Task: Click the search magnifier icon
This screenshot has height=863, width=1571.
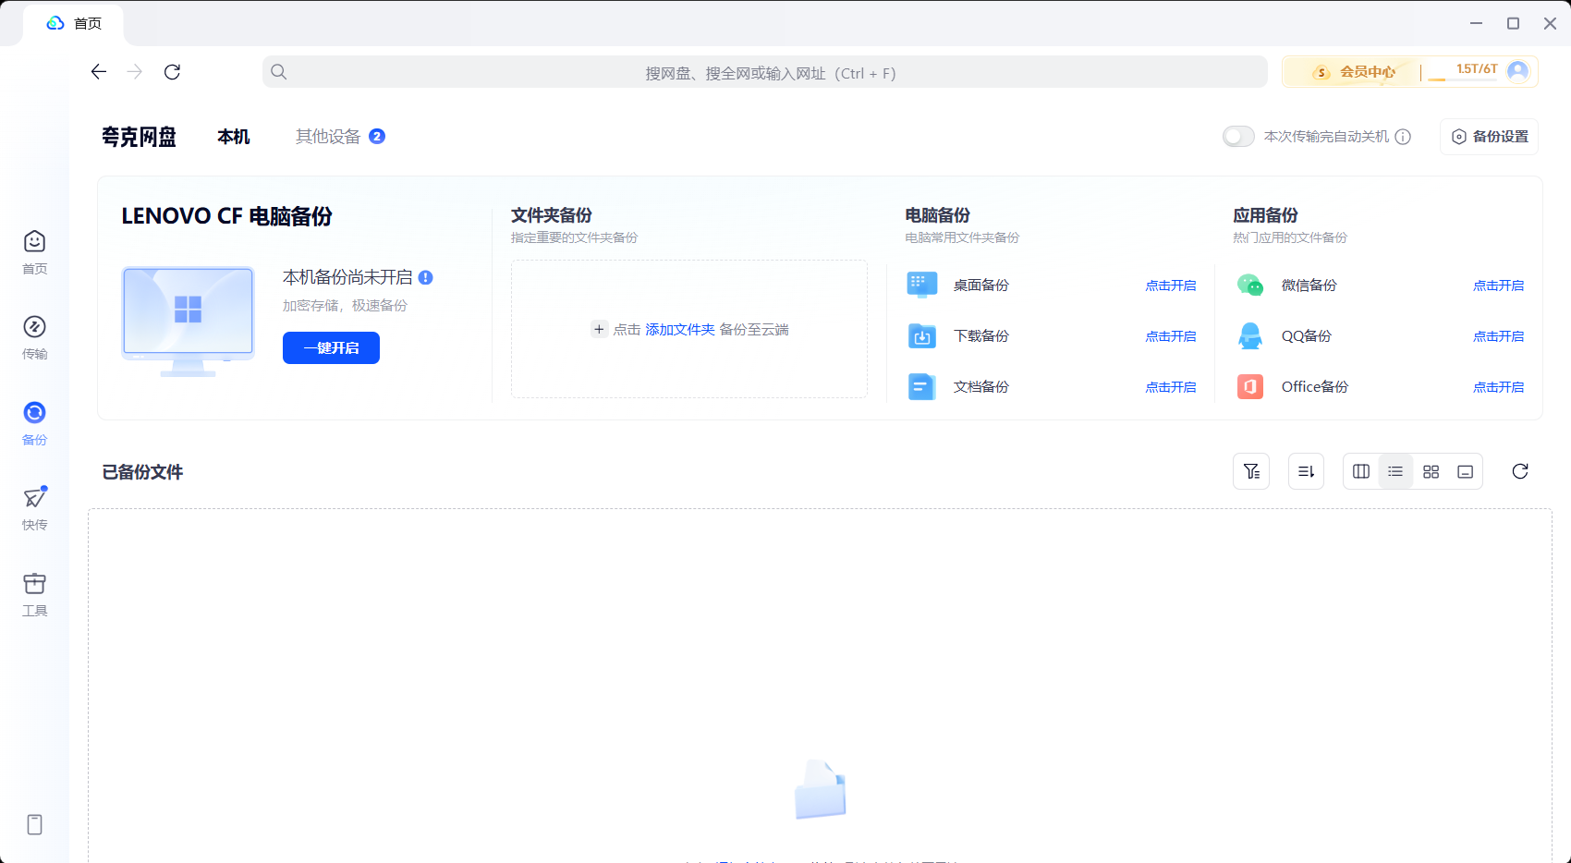Action: point(278,72)
